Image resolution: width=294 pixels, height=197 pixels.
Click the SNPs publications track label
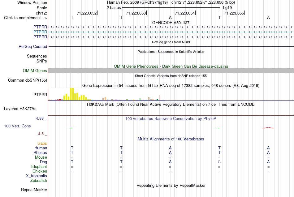pos(42,61)
